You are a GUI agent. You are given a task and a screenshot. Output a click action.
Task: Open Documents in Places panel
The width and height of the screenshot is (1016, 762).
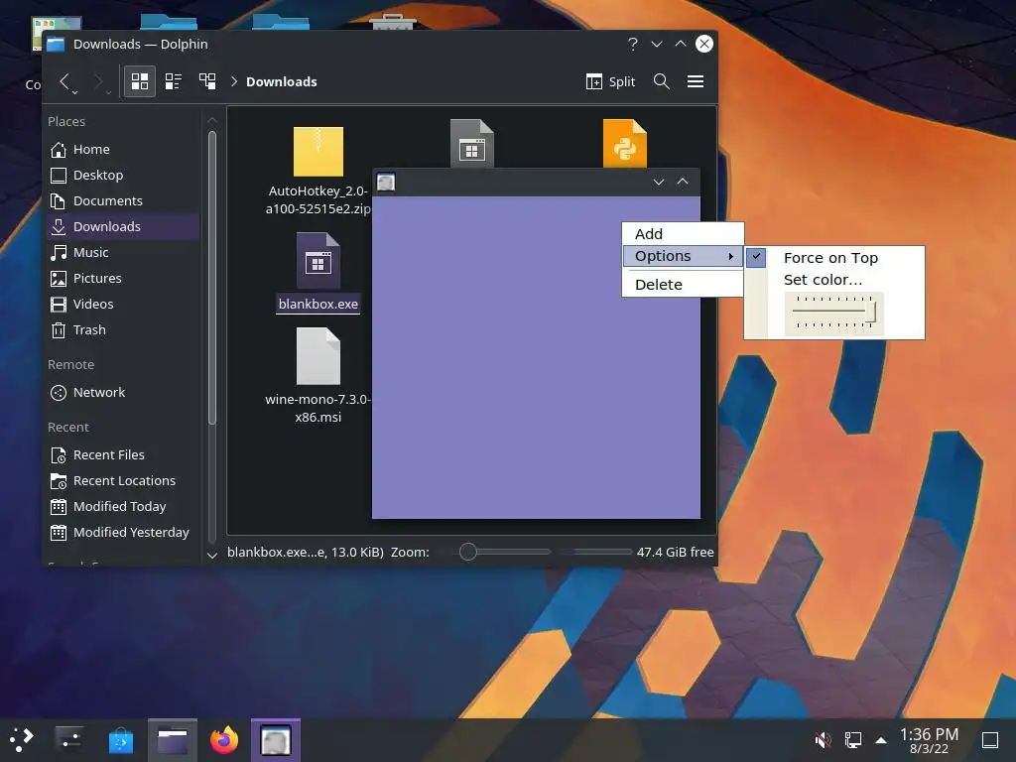pos(123,200)
